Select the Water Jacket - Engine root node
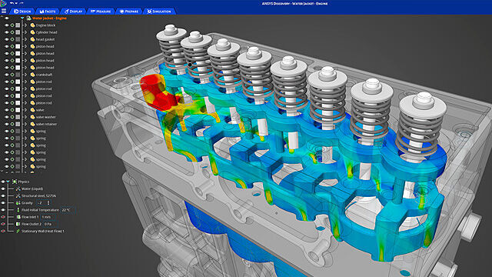 (49, 18)
